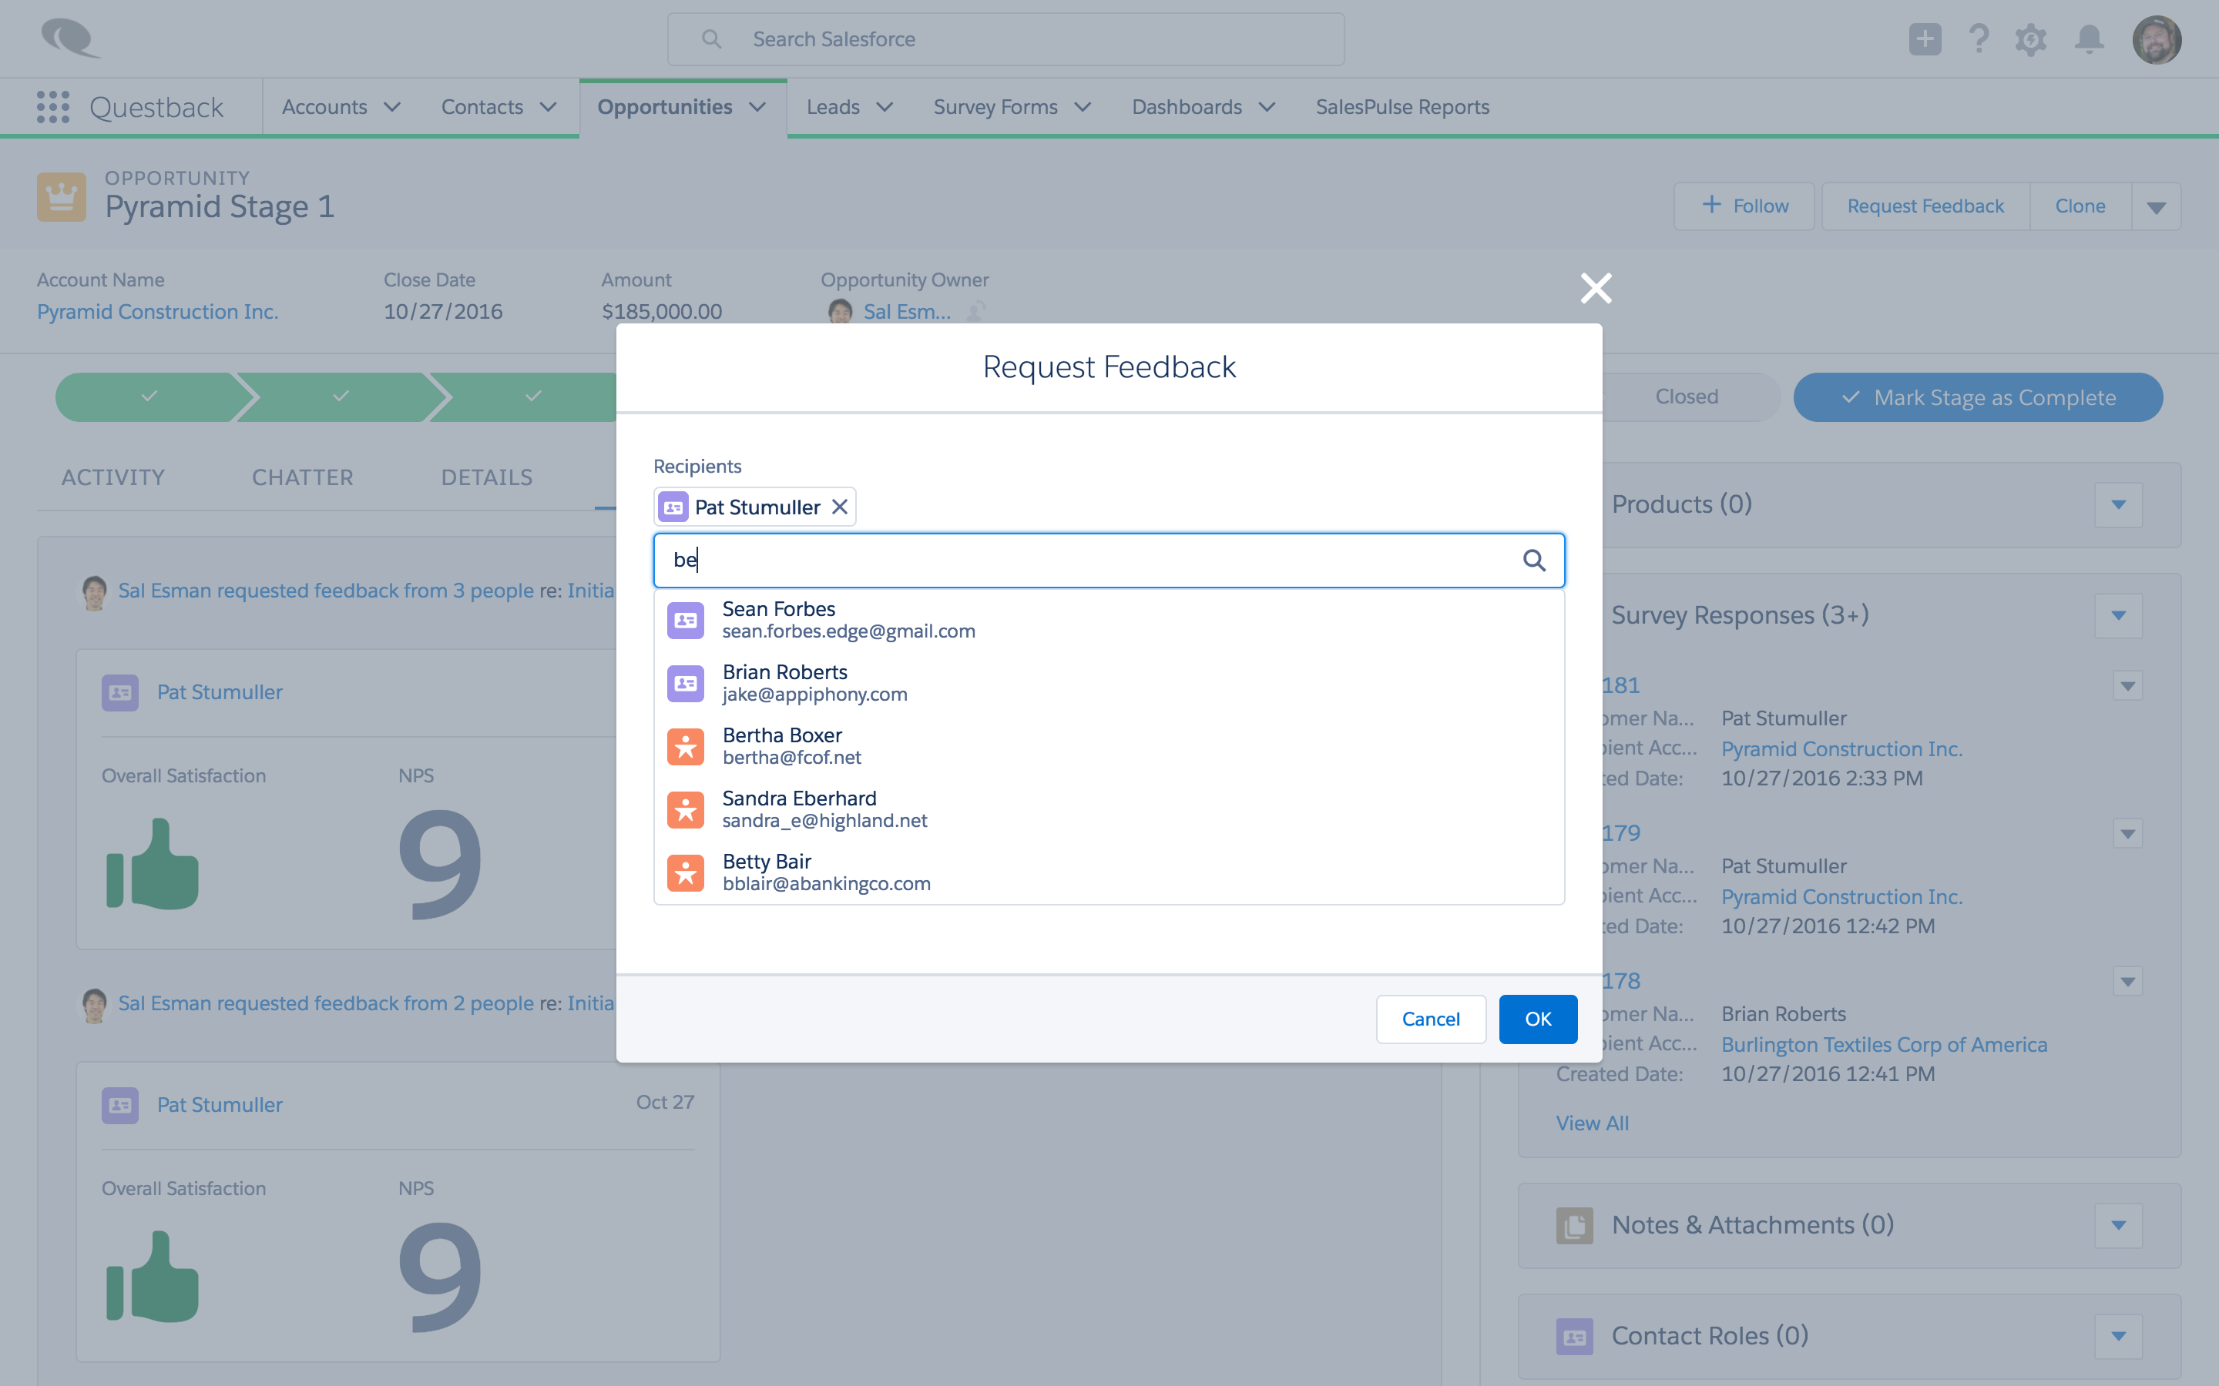Viewport: 2219px width, 1386px height.
Task: Select the Closed stage in path
Action: [1687, 397]
